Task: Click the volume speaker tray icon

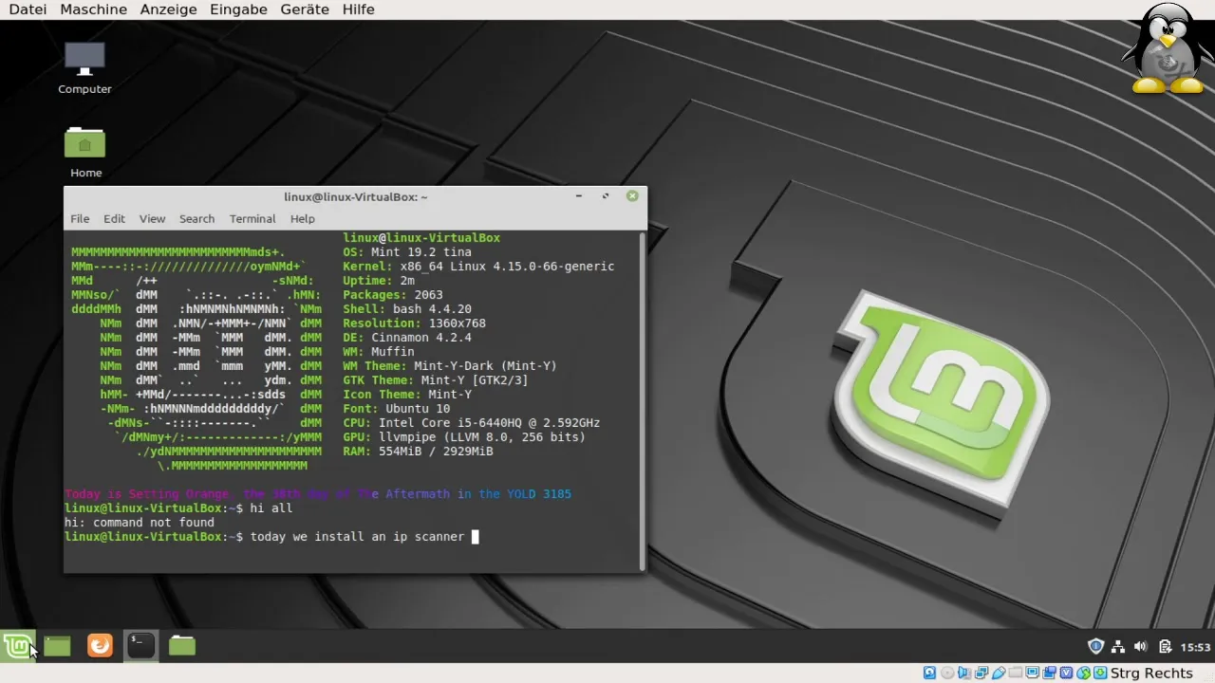Action: pyautogui.click(x=1140, y=647)
